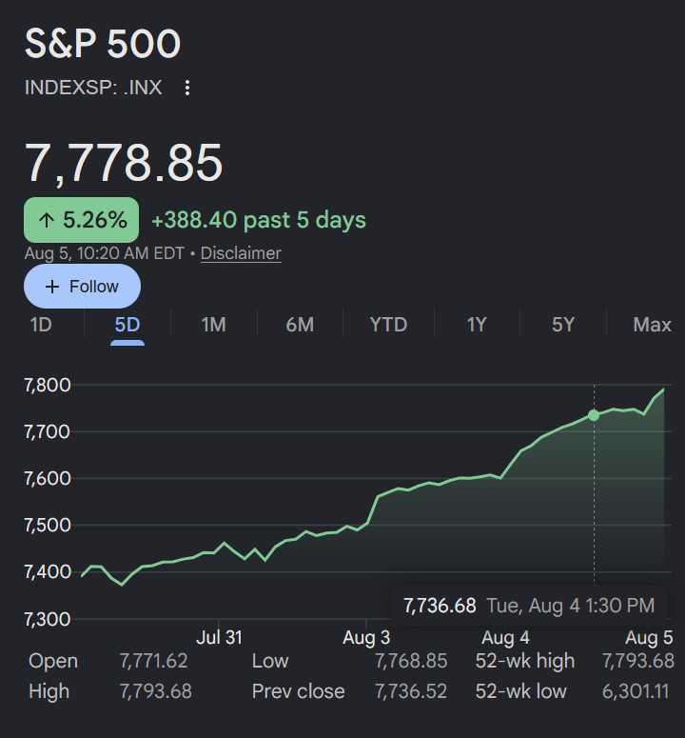This screenshot has width=685, height=738.
Task: Click the up-arrow in the 5.26% badge
Action: tap(47, 220)
